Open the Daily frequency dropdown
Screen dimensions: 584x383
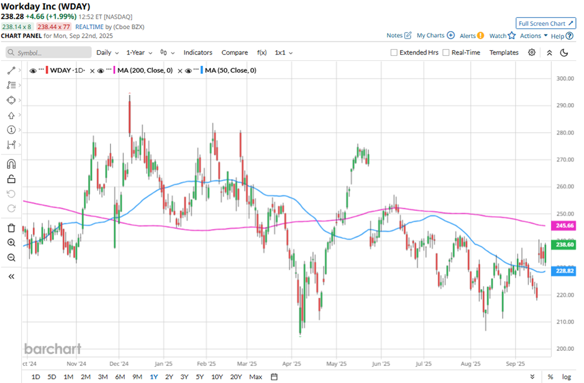tap(108, 53)
